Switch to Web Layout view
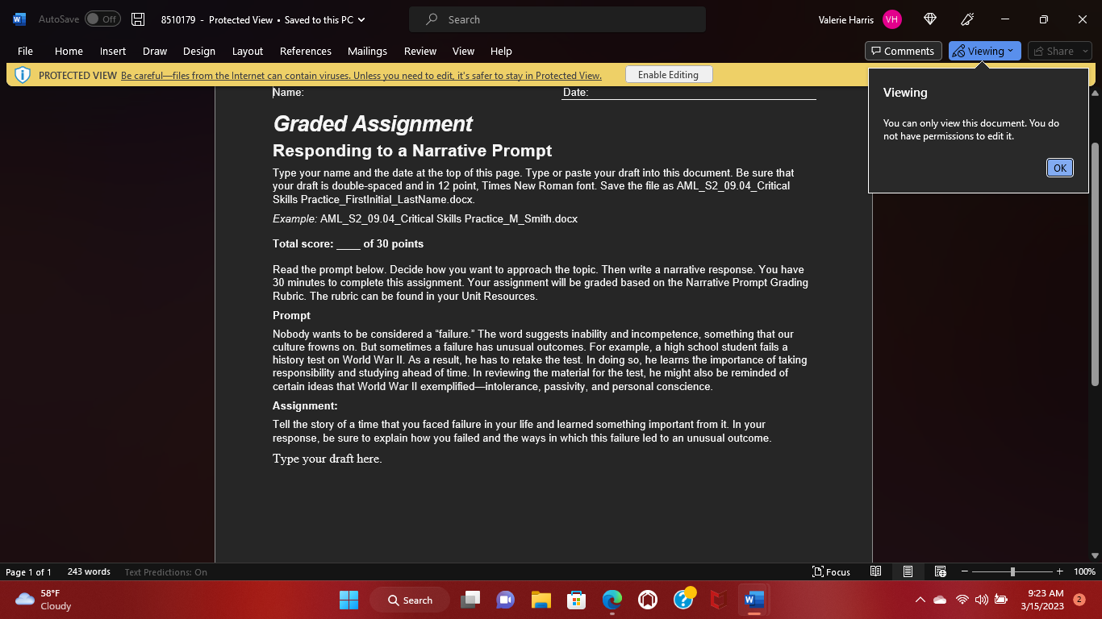1102x619 pixels. tap(940, 571)
